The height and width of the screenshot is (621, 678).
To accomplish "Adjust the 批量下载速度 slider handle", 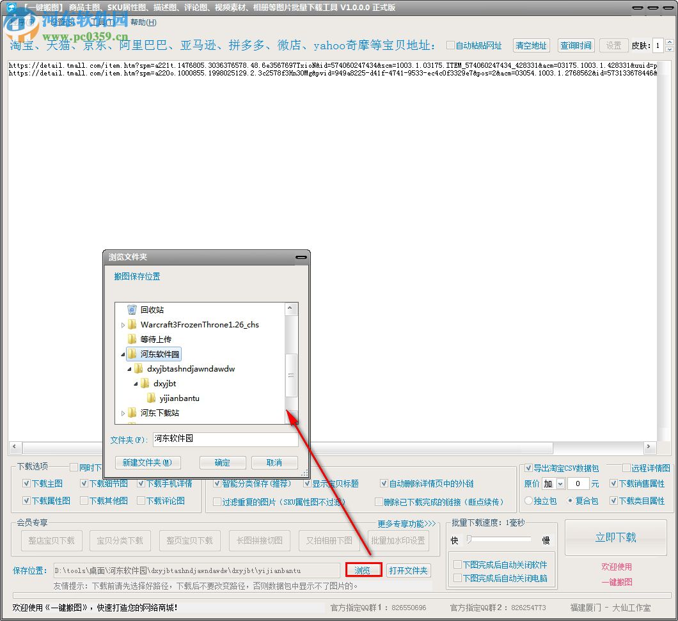I will (469, 539).
